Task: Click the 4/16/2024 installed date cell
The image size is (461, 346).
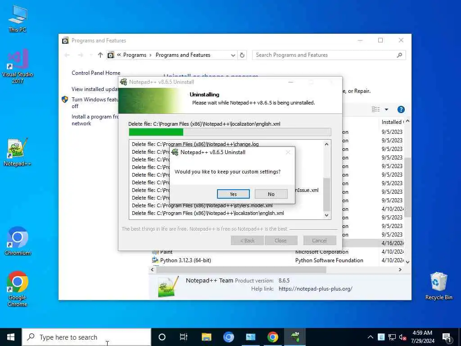Action: click(x=392, y=243)
